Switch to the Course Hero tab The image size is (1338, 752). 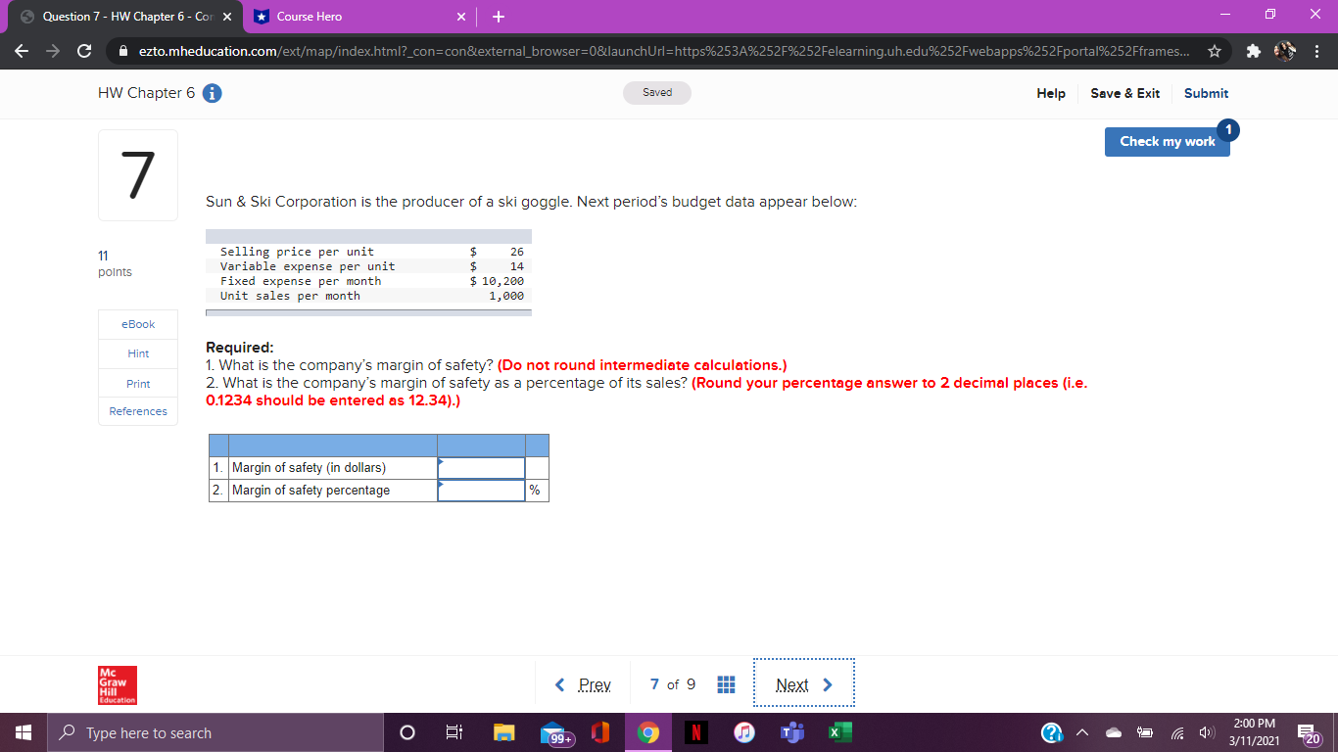(358, 17)
